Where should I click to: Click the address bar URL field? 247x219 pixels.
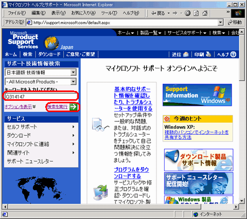click(122, 23)
